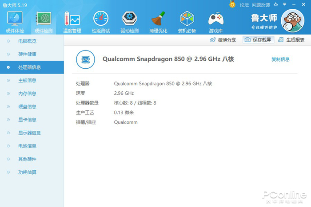Select 主板信息 in sidebar
The height and width of the screenshot is (207, 311).
[x=32, y=80]
